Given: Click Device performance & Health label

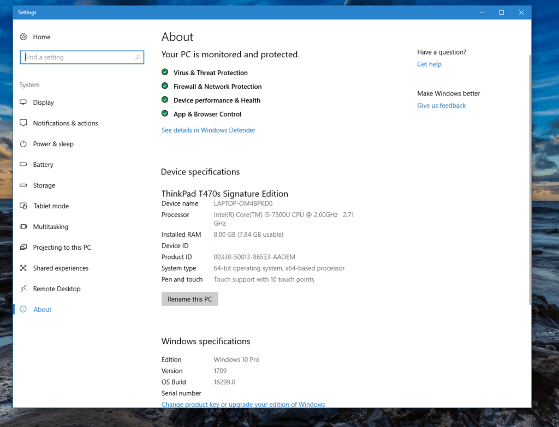Looking at the screenshot, I should coord(217,100).
